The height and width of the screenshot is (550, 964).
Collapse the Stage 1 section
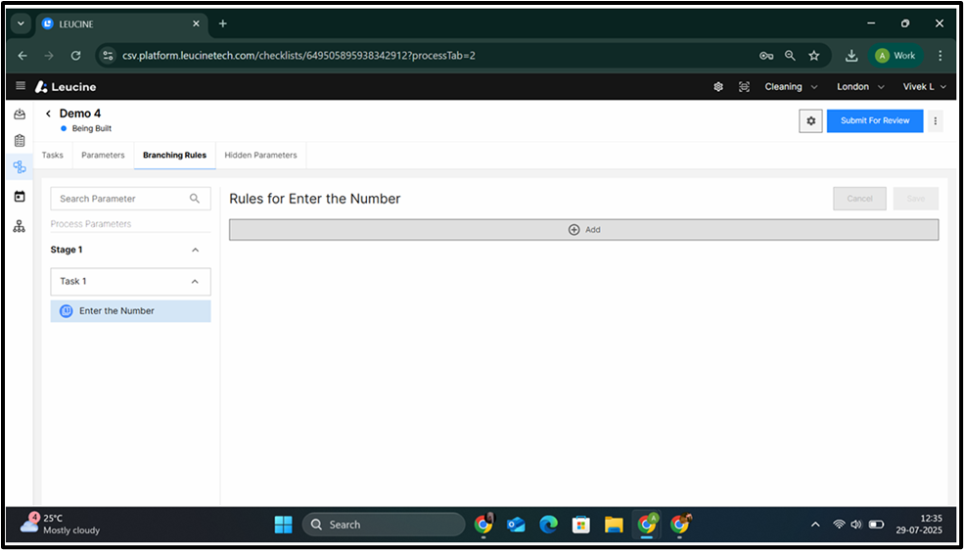point(195,251)
